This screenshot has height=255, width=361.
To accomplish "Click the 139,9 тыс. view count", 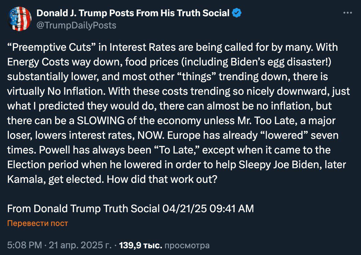I will click(x=141, y=245).
